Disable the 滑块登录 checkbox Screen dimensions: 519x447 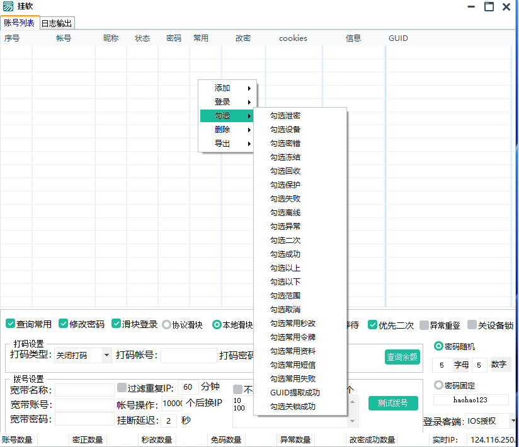[116, 324]
